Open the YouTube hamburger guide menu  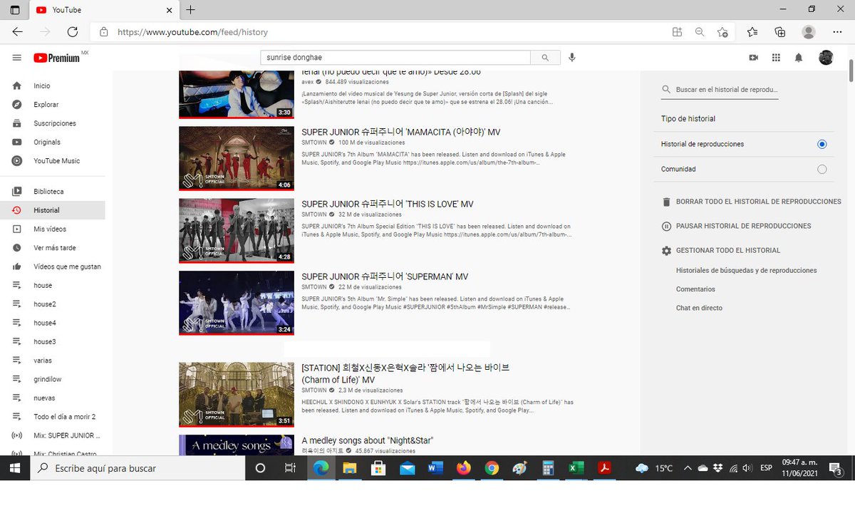17,58
